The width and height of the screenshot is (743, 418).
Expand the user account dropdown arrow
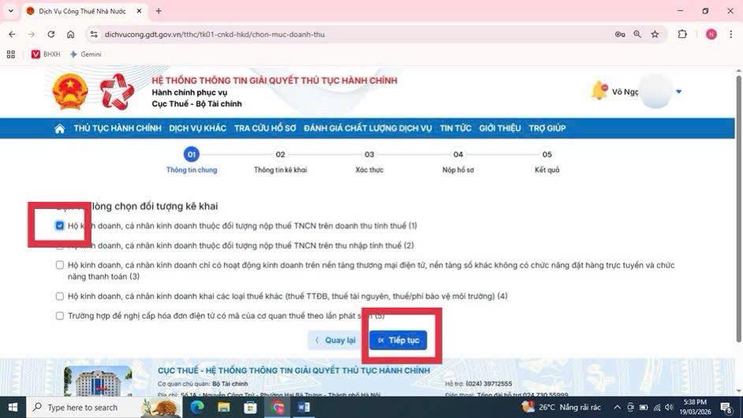[678, 91]
